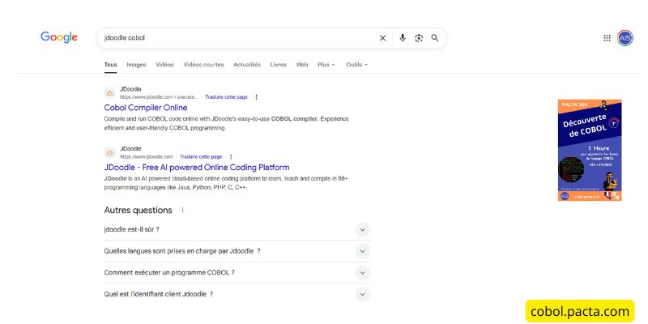
Task: Open three-dot menu for Cobol Compiler result
Action: pos(256,97)
